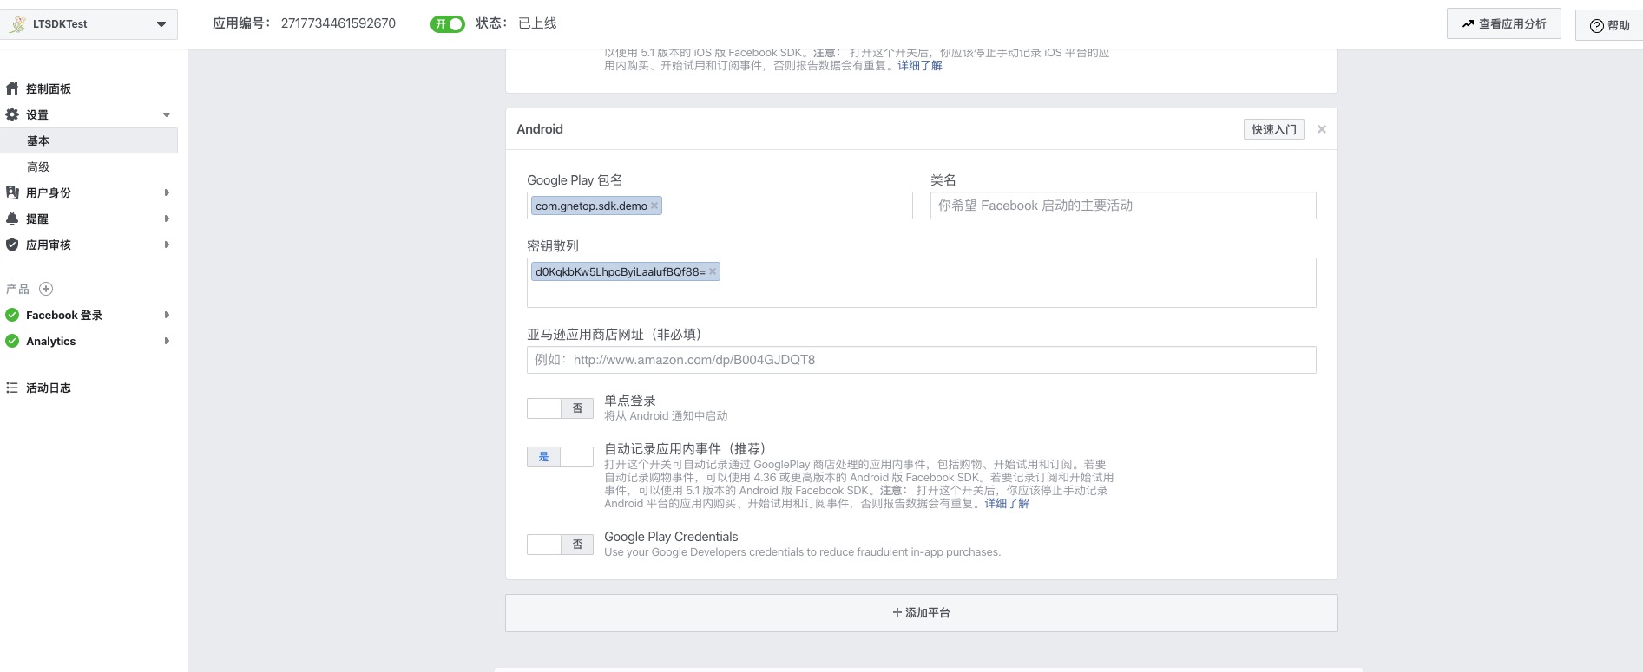1643x672 pixels.
Task: Select 基本 settings item
Action: click(89, 140)
